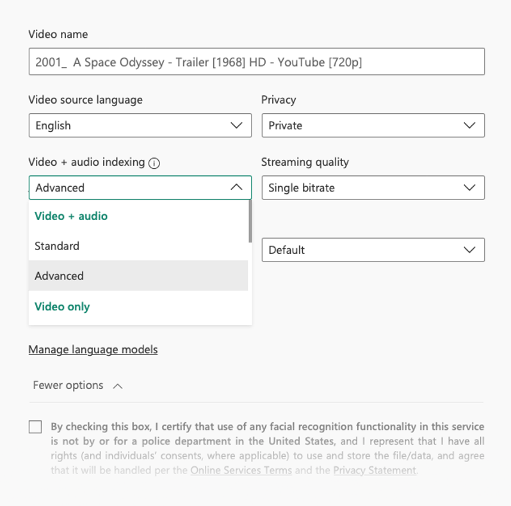Image resolution: width=511 pixels, height=506 pixels.
Task: Click the info icon beside Video + audio indexing
Action: click(x=154, y=163)
